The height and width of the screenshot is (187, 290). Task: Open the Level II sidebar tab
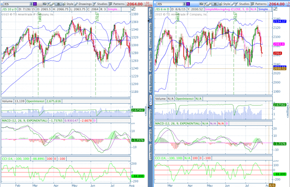point(150,135)
